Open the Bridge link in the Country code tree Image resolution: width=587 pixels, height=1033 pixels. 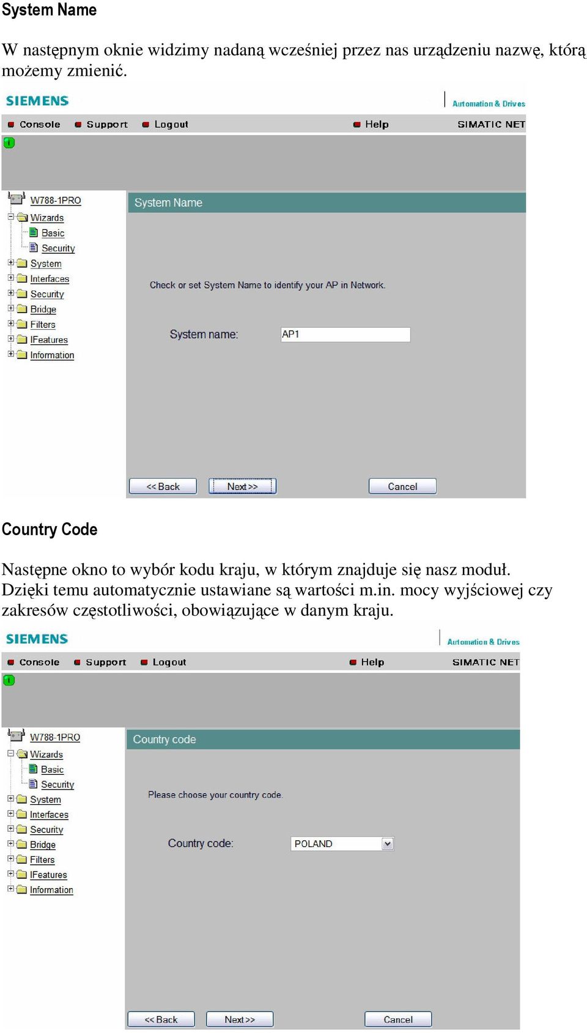tap(43, 845)
